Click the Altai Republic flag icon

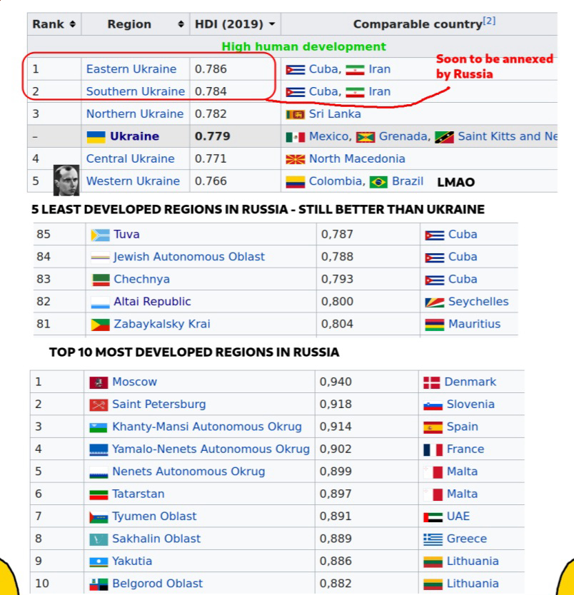click(100, 302)
